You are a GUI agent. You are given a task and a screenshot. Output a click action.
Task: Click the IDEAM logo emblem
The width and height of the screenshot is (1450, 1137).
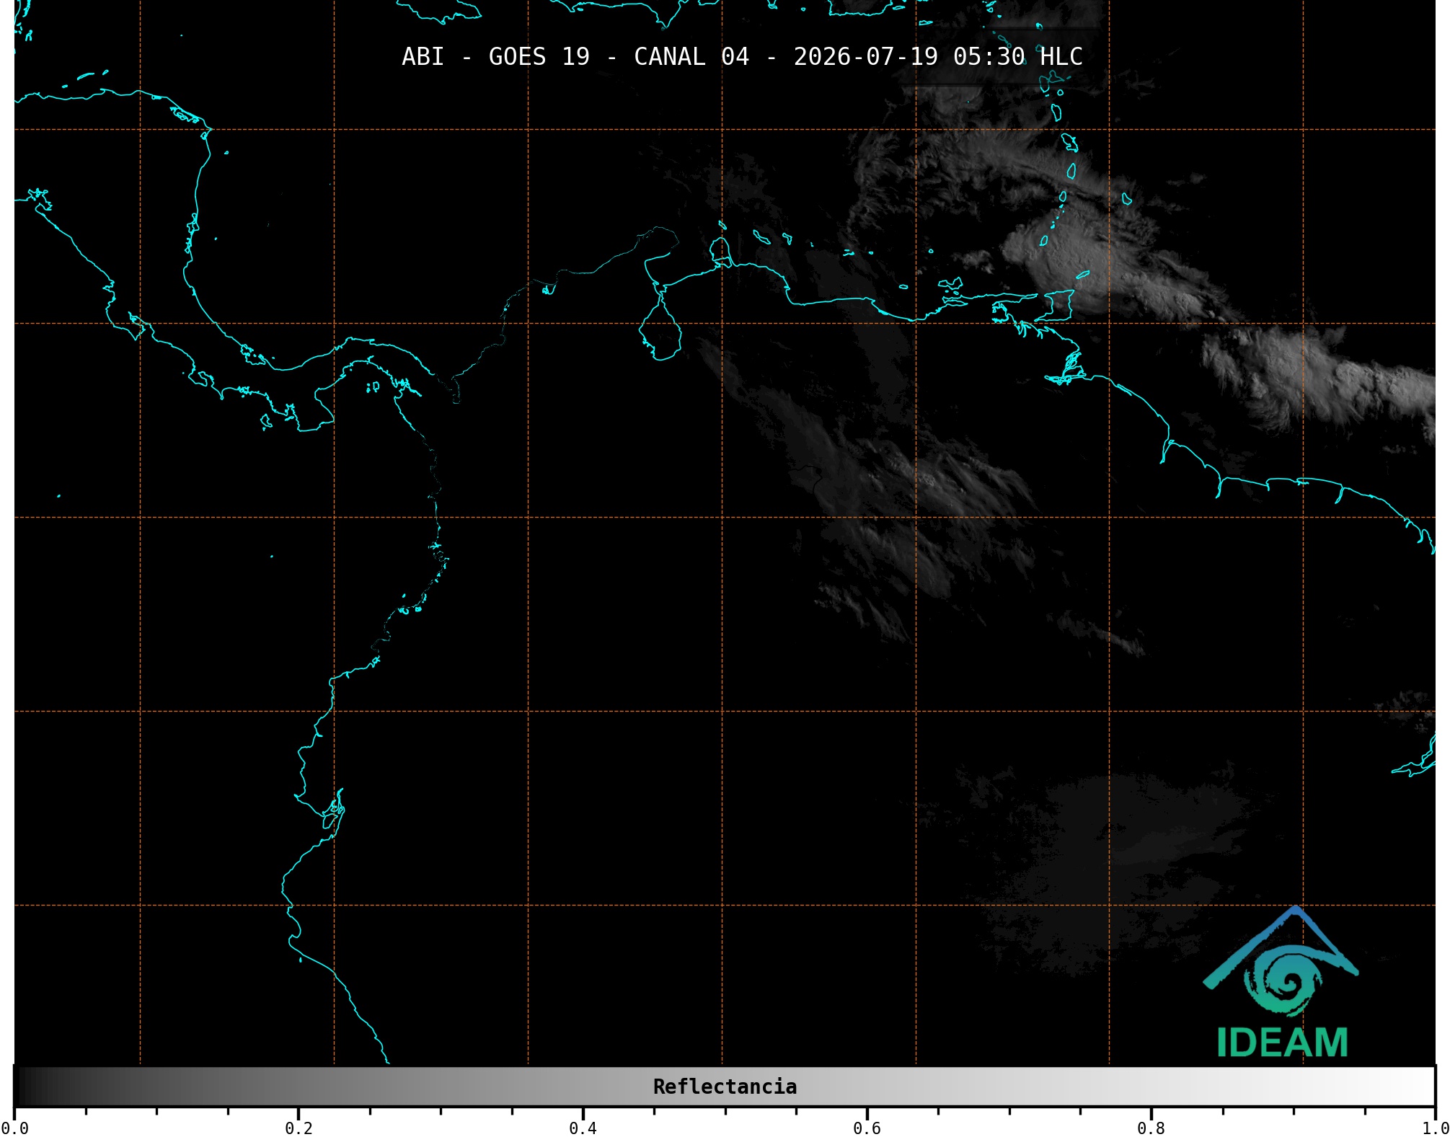coord(1281,960)
